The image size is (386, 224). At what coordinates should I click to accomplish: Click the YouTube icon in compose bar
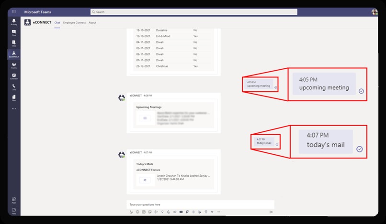pos(181,212)
